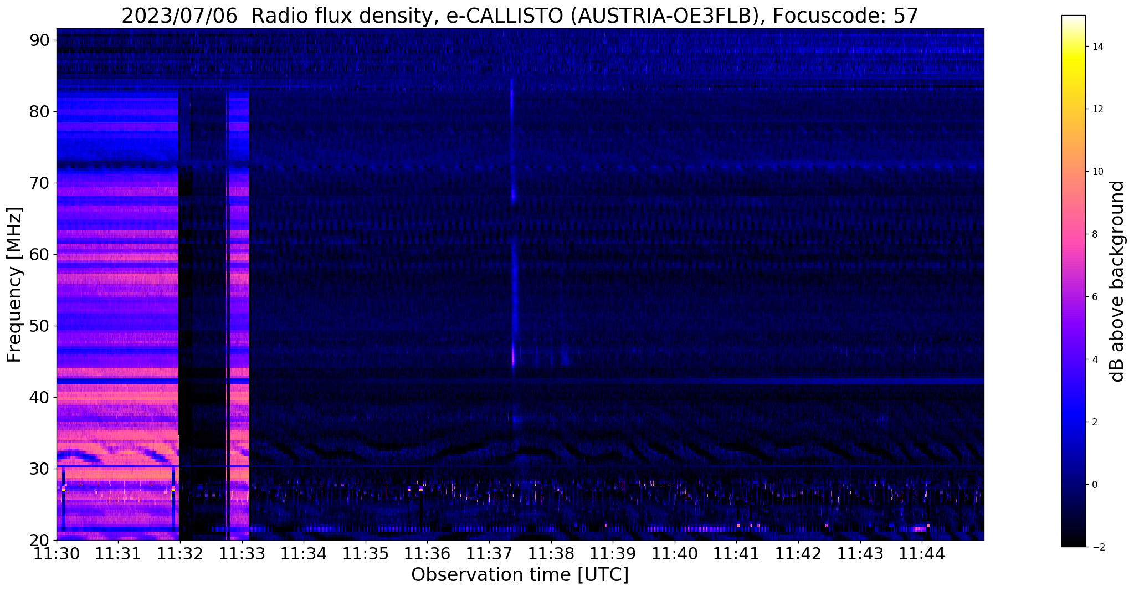This screenshot has width=1134, height=591.
Task: Click the 90 MHz frequency tick label
Action: point(40,40)
